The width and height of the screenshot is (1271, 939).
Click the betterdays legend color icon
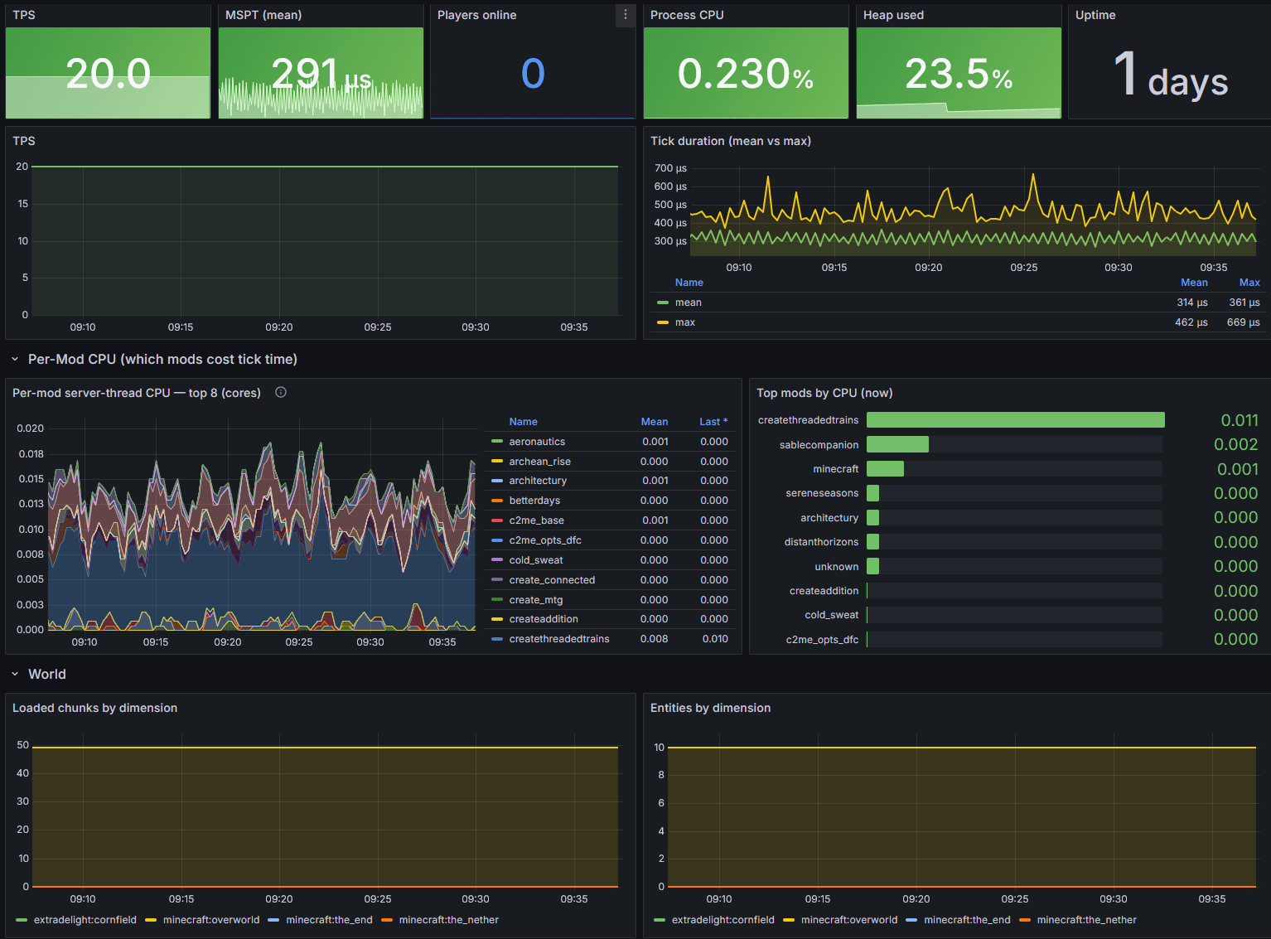click(497, 501)
